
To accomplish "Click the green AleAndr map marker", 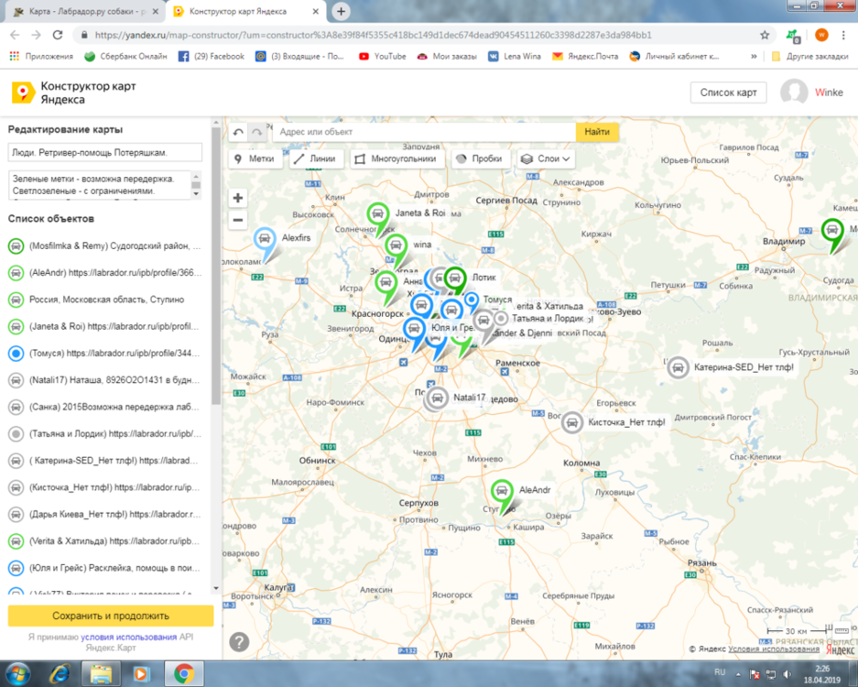I will point(501,492).
